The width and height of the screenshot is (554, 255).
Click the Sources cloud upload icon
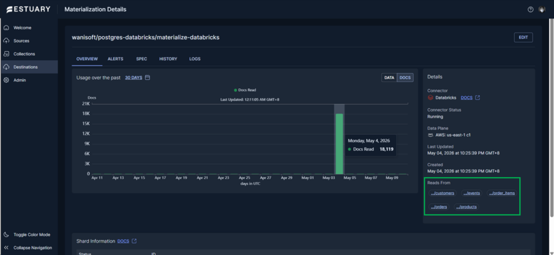pos(6,41)
